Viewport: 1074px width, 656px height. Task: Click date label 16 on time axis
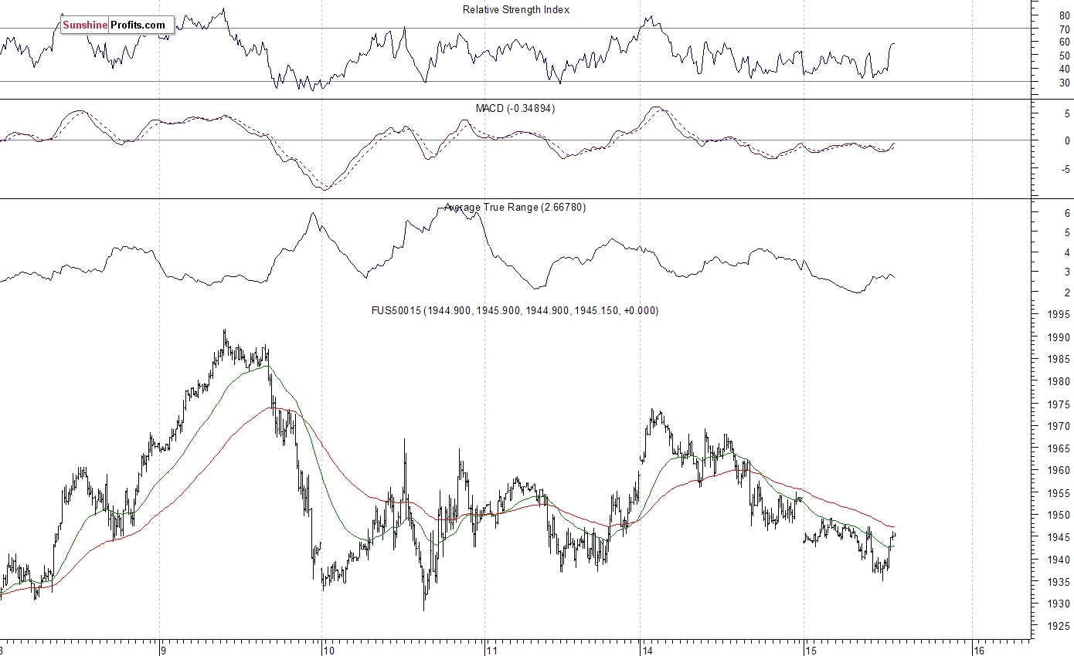click(980, 650)
